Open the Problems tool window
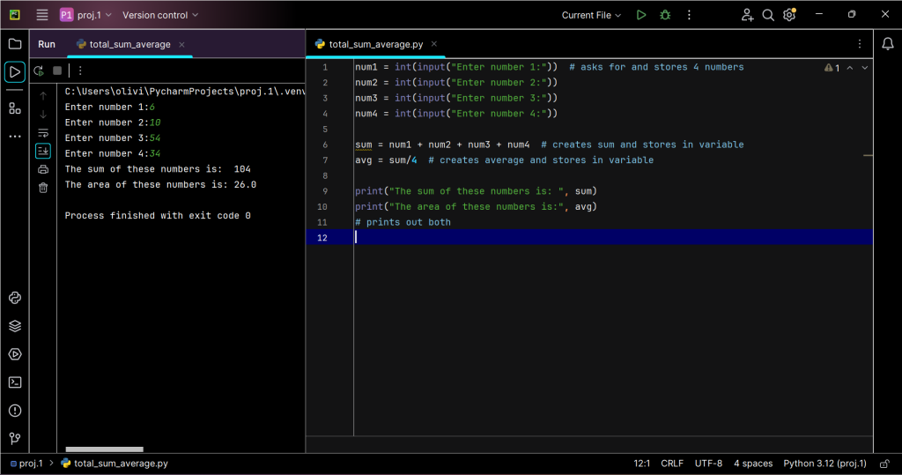Viewport: 902px width, 475px height. [15, 411]
